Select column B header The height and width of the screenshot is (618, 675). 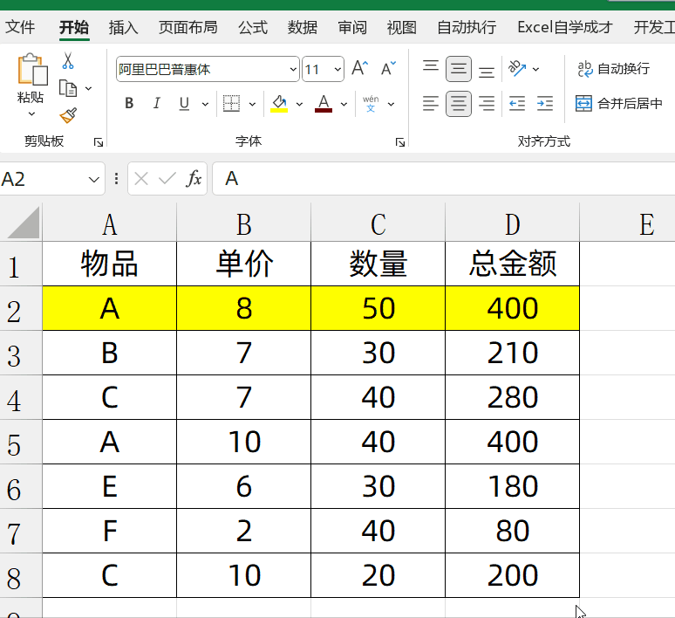point(243,224)
